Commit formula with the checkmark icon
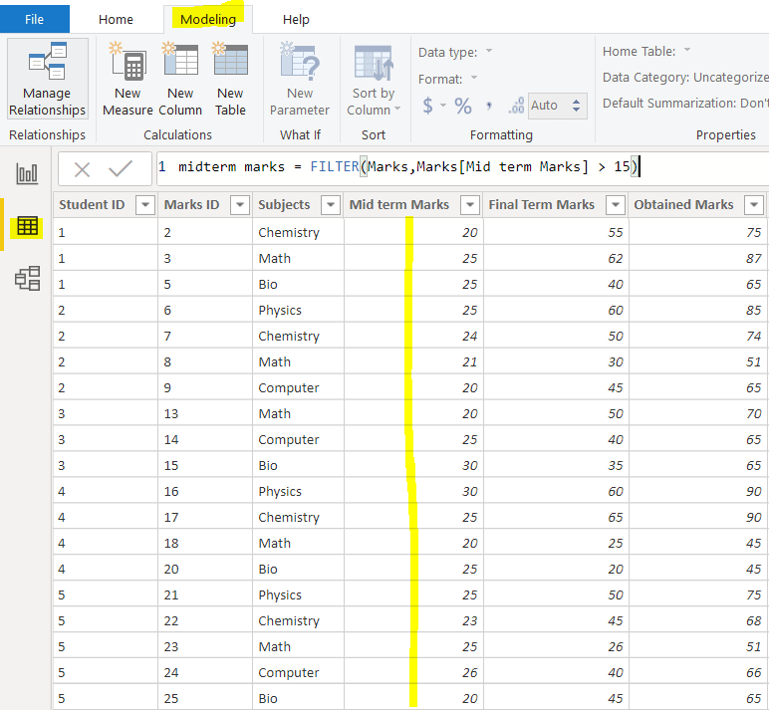This screenshot has width=769, height=710. point(121,168)
